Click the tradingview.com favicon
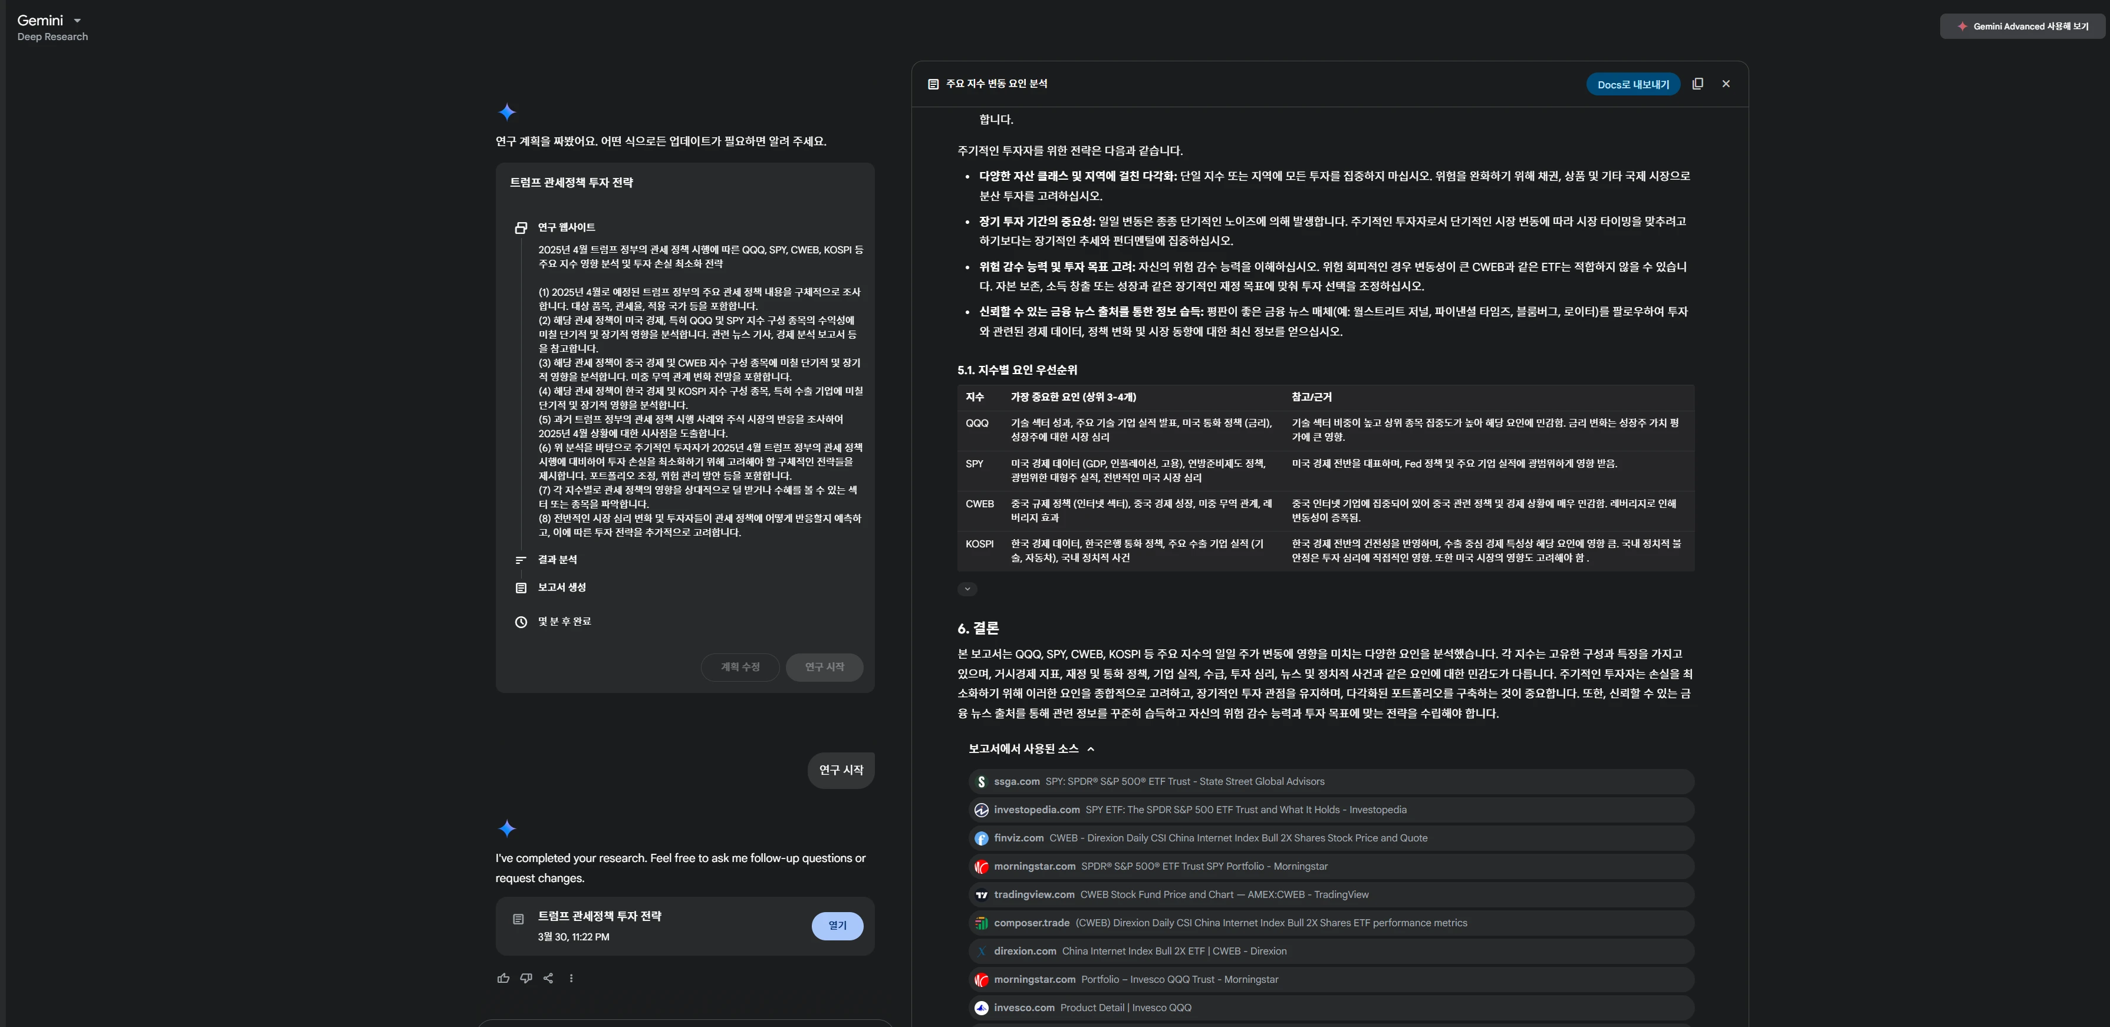 point(981,895)
